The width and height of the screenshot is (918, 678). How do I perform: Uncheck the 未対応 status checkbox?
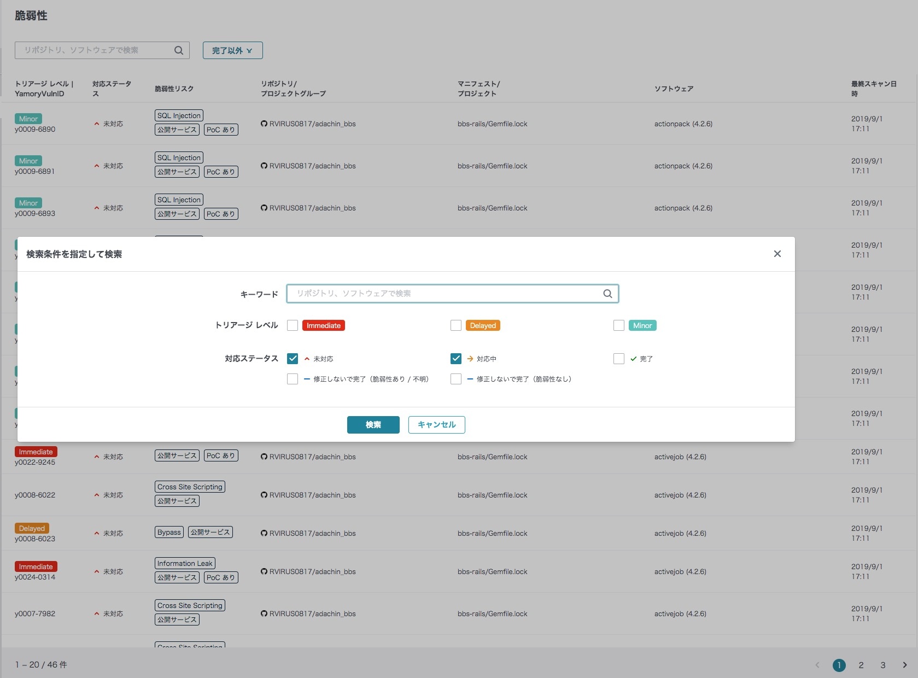(x=293, y=359)
